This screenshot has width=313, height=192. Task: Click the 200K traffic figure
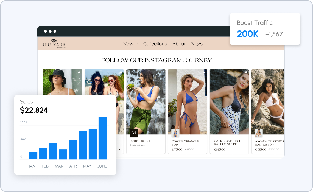click(x=248, y=34)
